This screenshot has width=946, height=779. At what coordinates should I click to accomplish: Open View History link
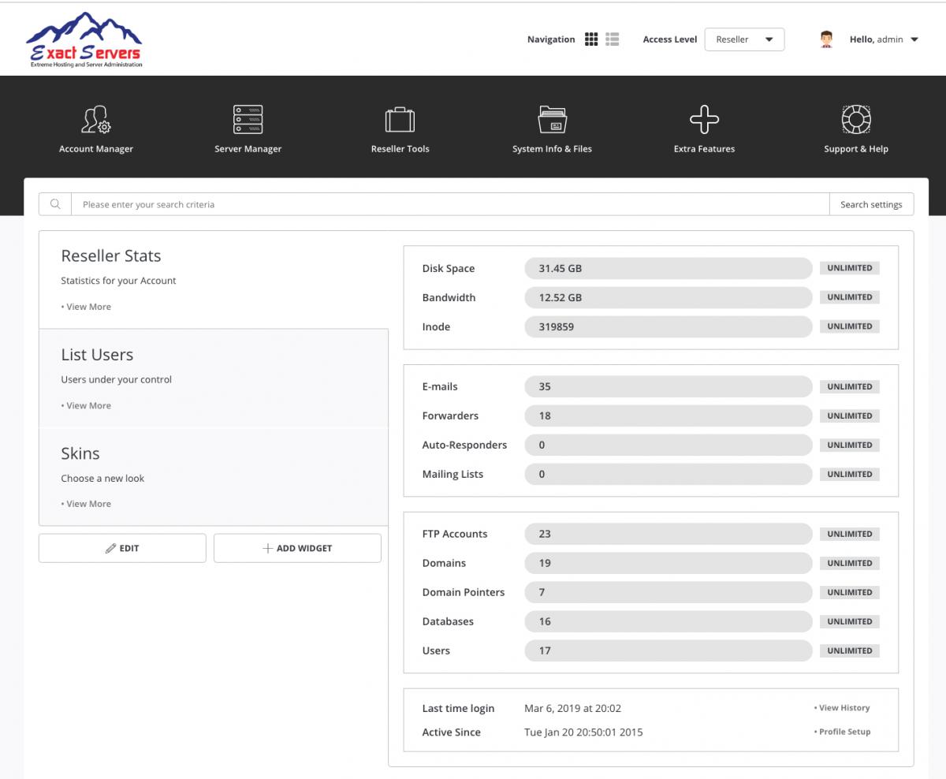pos(844,708)
